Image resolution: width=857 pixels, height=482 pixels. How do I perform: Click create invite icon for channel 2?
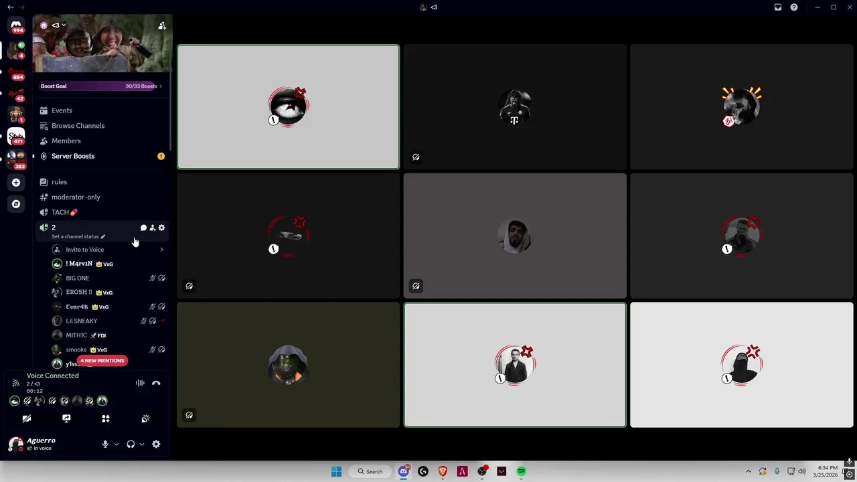153,228
